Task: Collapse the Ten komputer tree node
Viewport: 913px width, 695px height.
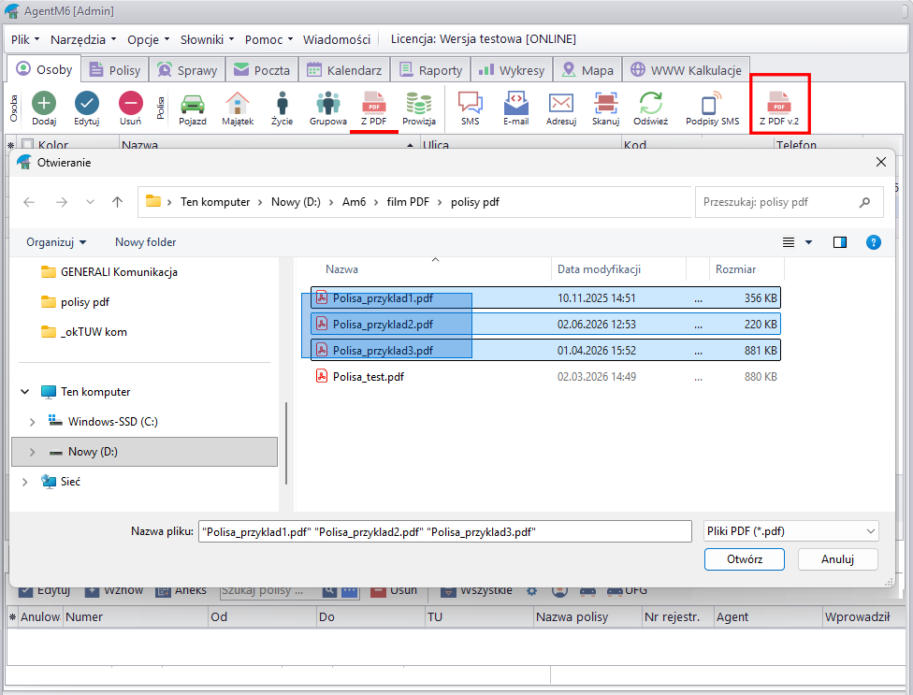Action: coord(25,392)
